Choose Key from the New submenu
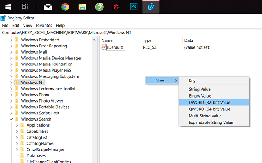The image size is (262, 163). 214,81
